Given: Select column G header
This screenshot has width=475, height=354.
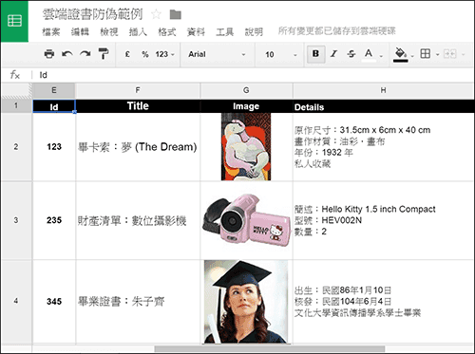Looking at the screenshot, I should coord(246,90).
